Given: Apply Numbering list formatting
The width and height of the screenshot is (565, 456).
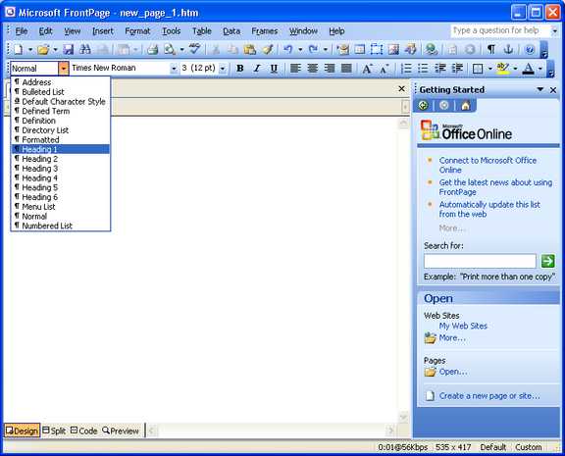Looking at the screenshot, I should (x=406, y=68).
